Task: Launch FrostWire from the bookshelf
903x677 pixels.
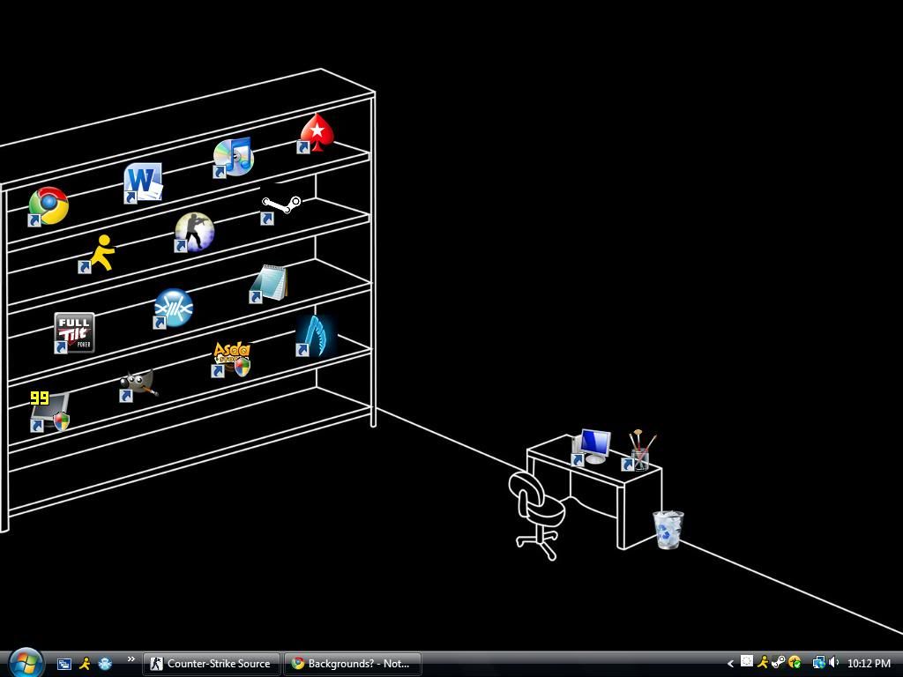Action: point(173,309)
